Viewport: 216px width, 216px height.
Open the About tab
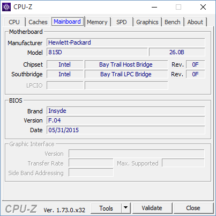pyautogui.click(x=195, y=22)
